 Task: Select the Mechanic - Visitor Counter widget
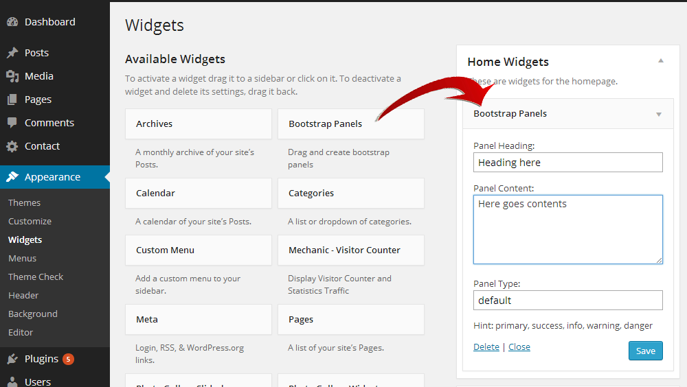coord(351,250)
